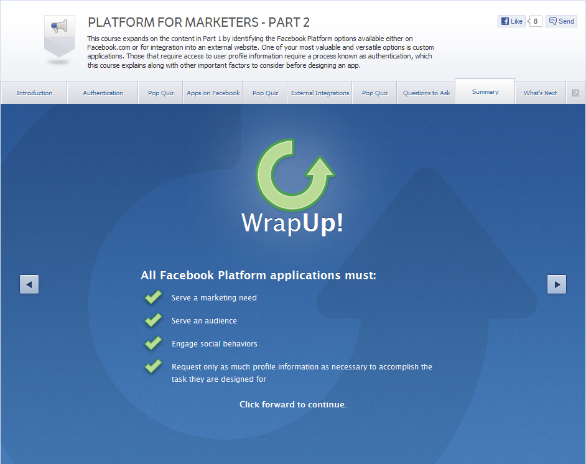Click the text Serve an audience
Screen dimensions: 586x464
point(204,320)
